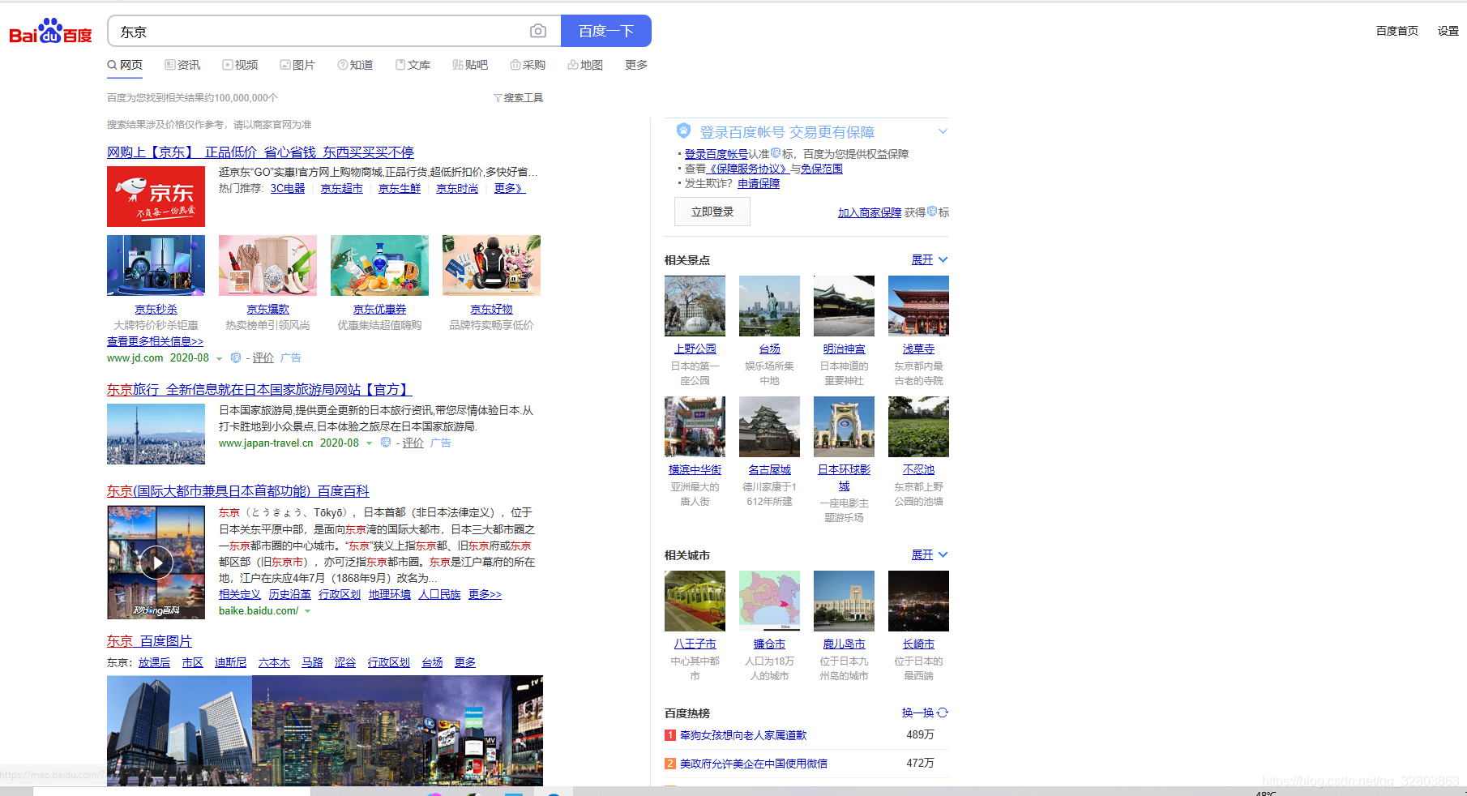1467x796 pixels.
Task: Click 查看更多相关信息 link
Action: click(x=155, y=341)
